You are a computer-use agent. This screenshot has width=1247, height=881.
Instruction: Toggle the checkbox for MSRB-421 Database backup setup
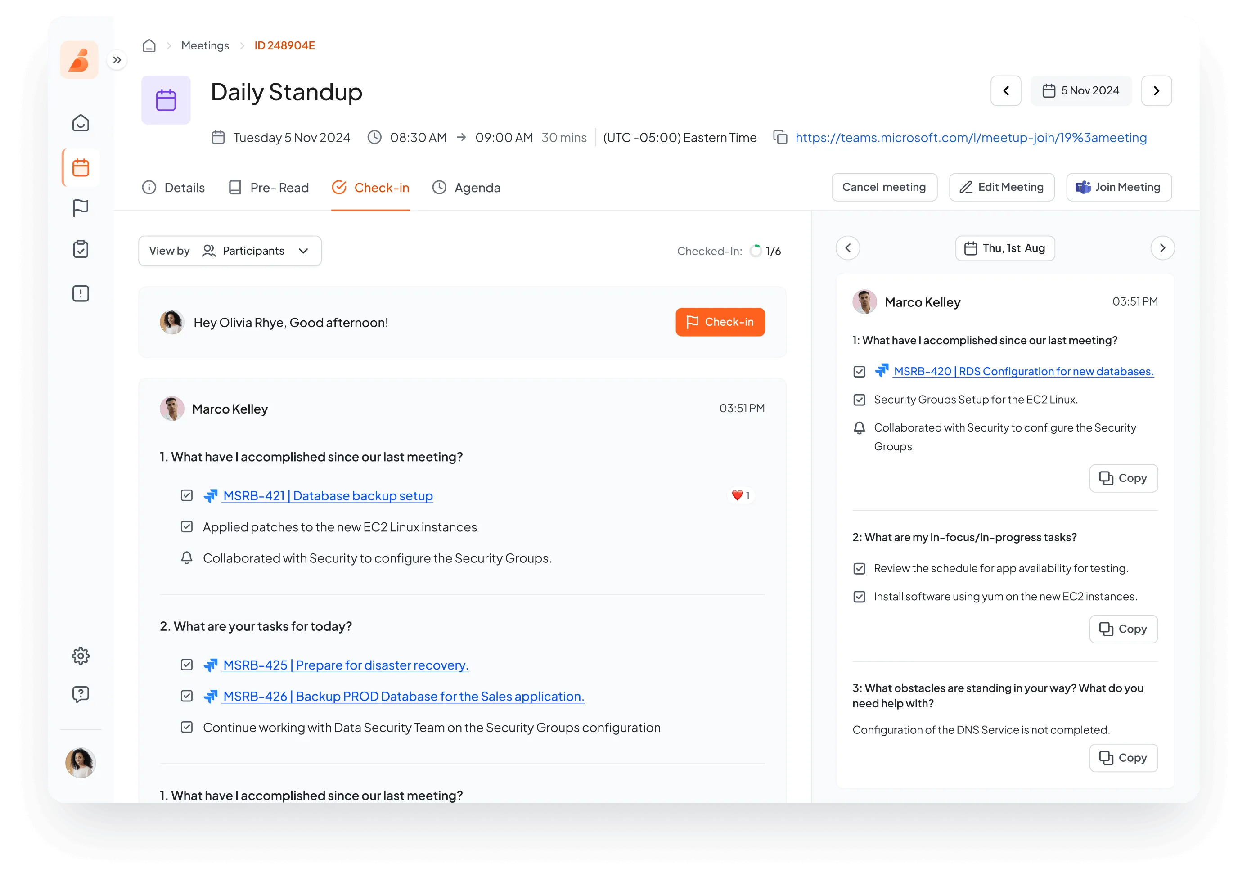[x=187, y=495]
